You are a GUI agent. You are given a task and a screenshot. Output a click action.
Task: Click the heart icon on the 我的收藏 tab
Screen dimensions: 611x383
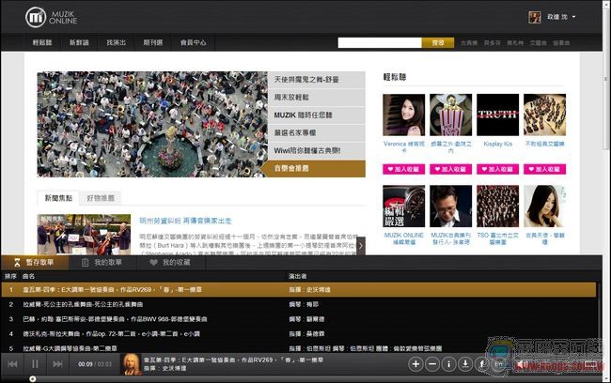(x=153, y=263)
